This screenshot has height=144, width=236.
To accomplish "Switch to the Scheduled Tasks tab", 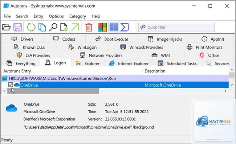I will [177, 63].
